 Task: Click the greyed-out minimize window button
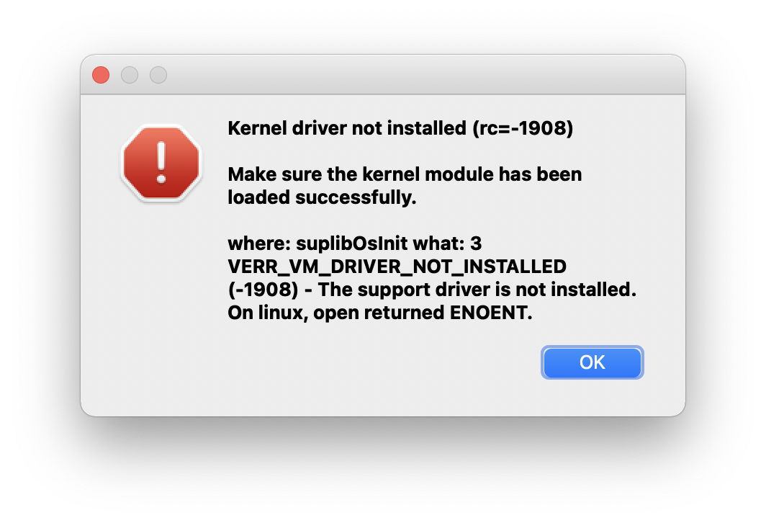(x=130, y=75)
